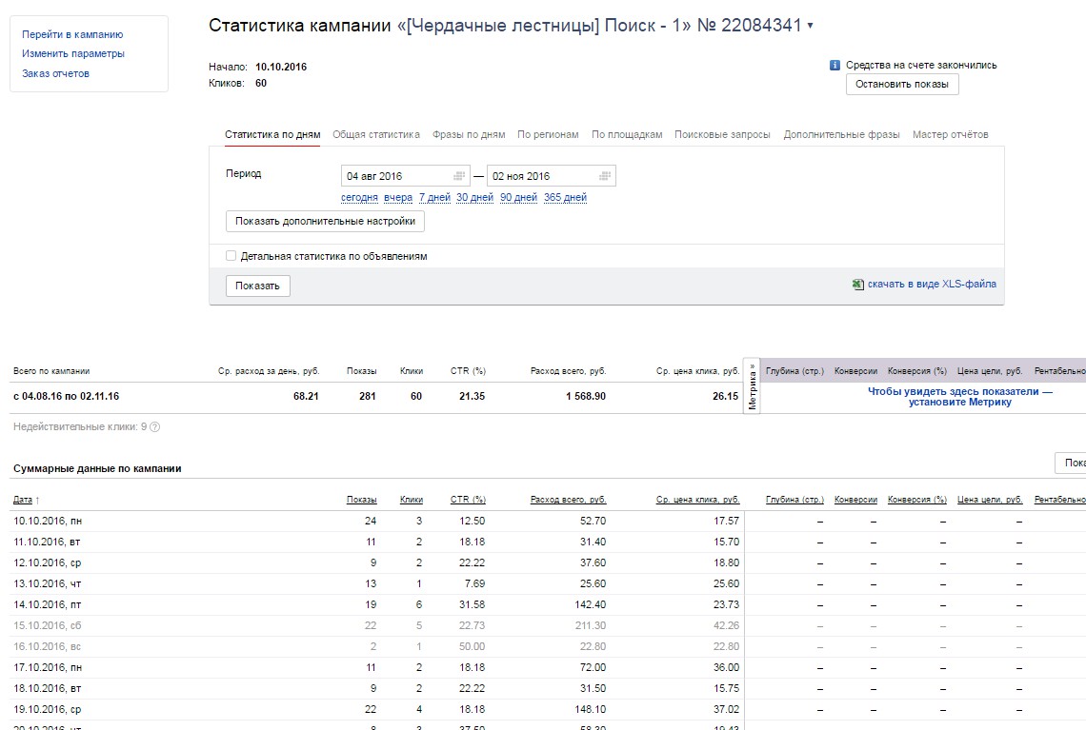
Task: Switch to По площадкам tab
Action: click(627, 134)
